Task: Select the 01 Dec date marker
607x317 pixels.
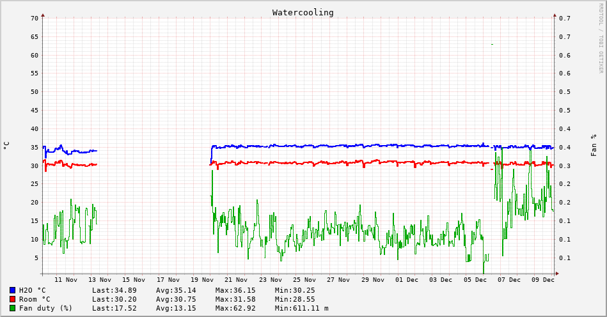Action: coord(407,279)
